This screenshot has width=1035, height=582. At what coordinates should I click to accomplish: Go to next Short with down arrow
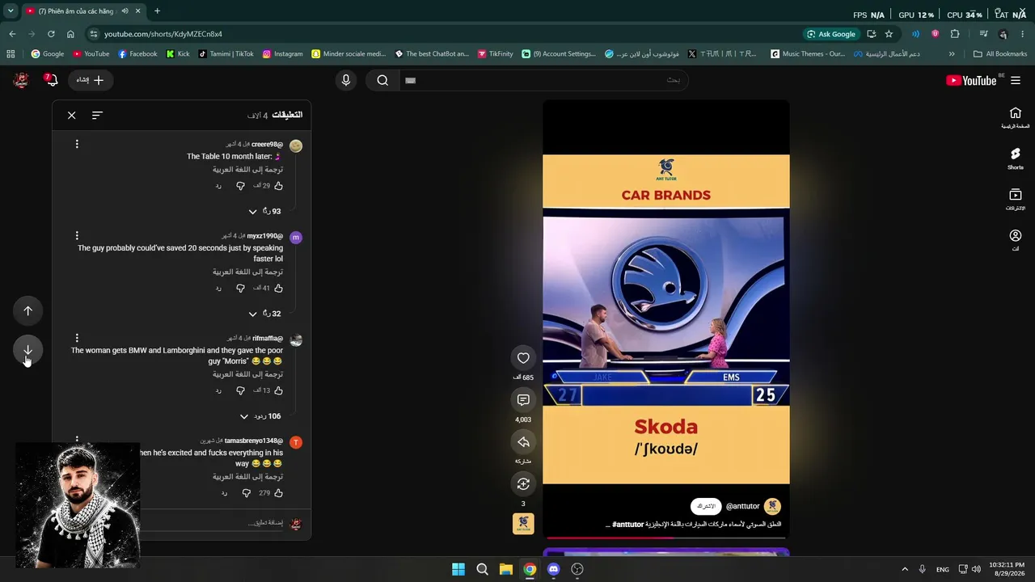tap(27, 350)
